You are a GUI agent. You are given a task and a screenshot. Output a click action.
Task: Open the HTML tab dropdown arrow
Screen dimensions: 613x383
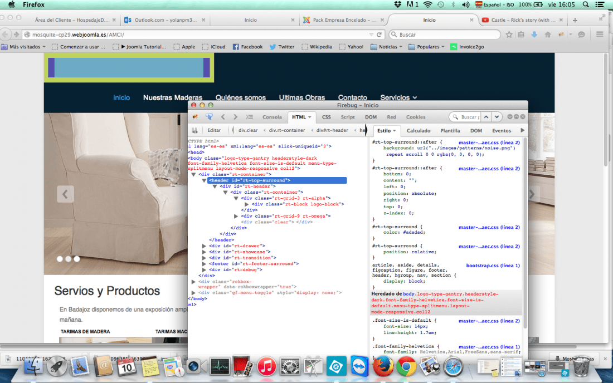[x=310, y=117]
